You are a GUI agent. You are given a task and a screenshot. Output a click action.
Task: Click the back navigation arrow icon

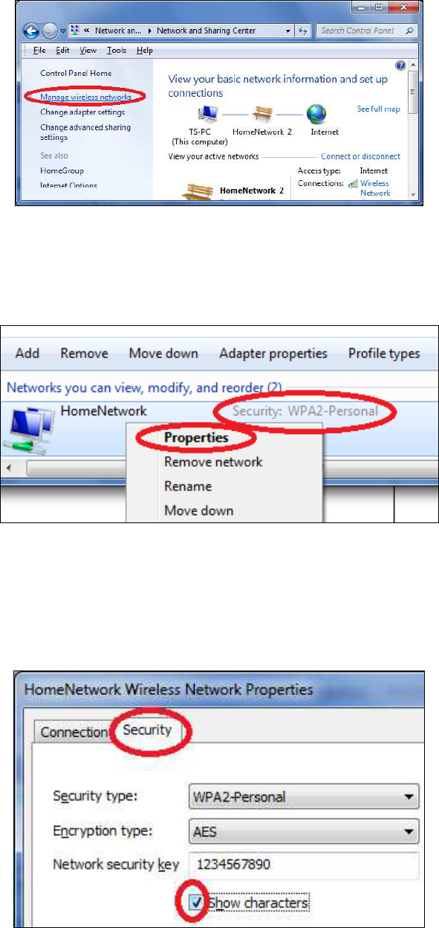[32, 31]
